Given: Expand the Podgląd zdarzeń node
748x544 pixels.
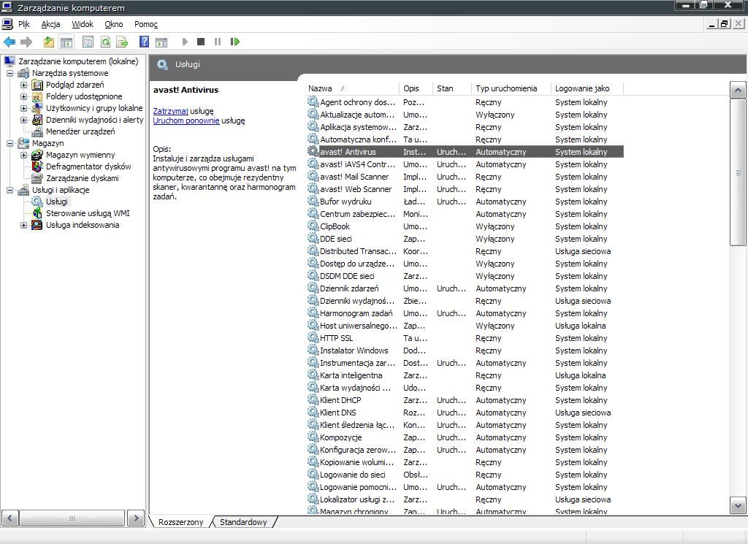Looking at the screenshot, I should (x=23, y=85).
